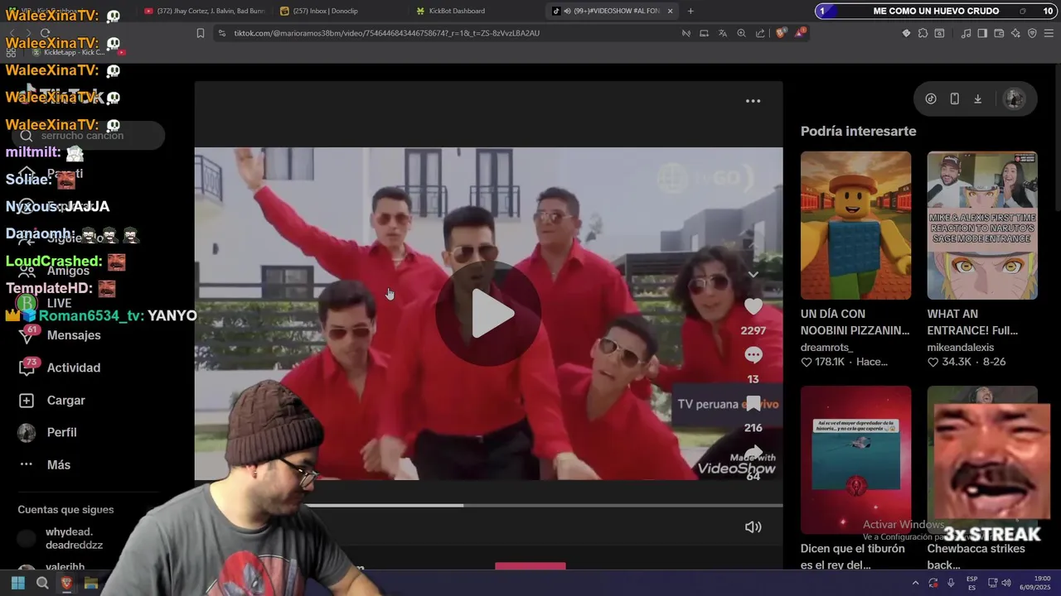Close the VIDEOSHOW TikTok tab
Viewport: 1061px width, 596px height.
point(670,11)
